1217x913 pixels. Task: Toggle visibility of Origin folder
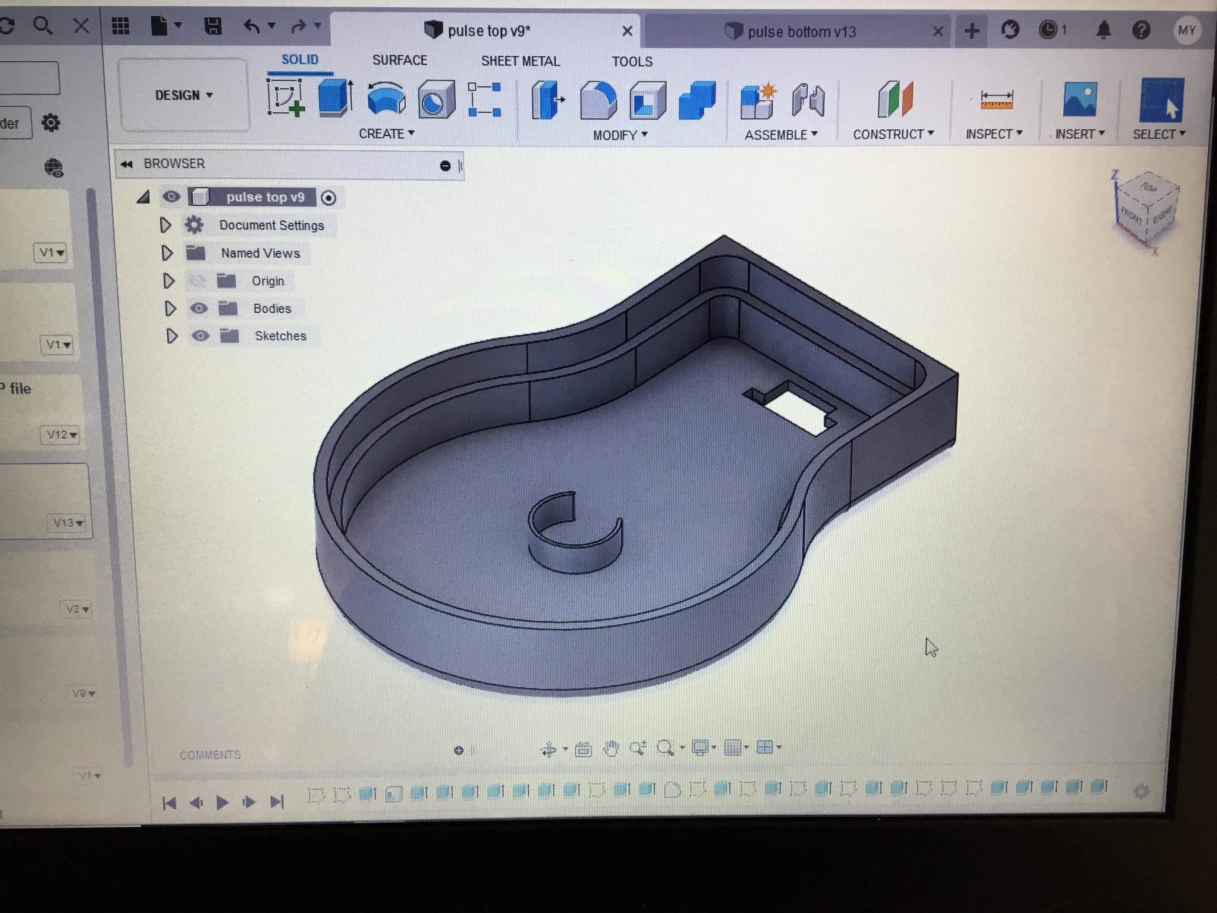click(x=197, y=281)
